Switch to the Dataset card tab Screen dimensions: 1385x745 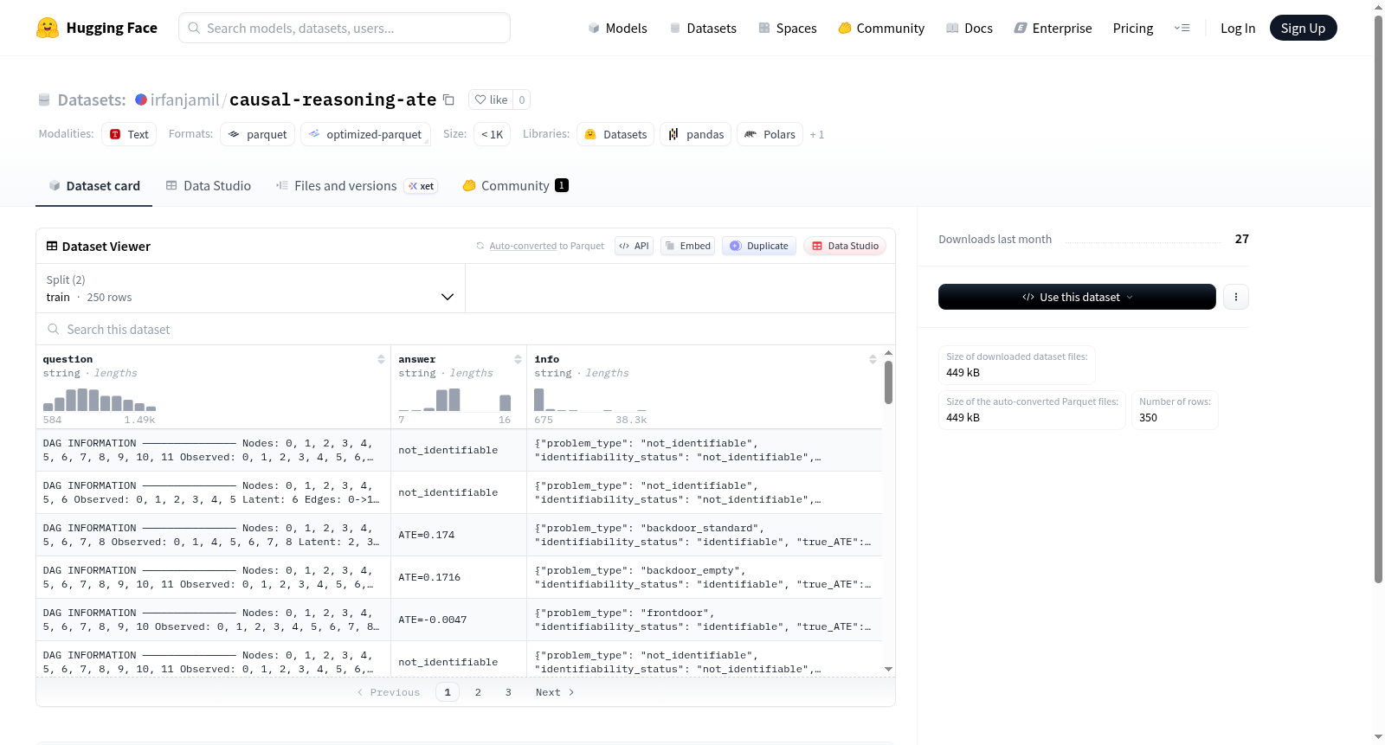(93, 186)
